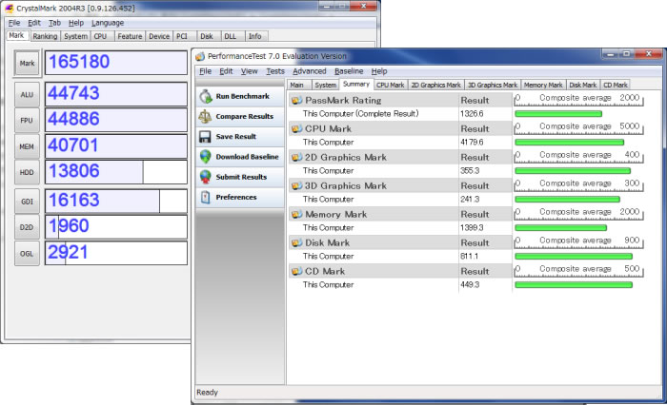
Task: Switch to the CD Mark tab
Action: click(x=616, y=85)
